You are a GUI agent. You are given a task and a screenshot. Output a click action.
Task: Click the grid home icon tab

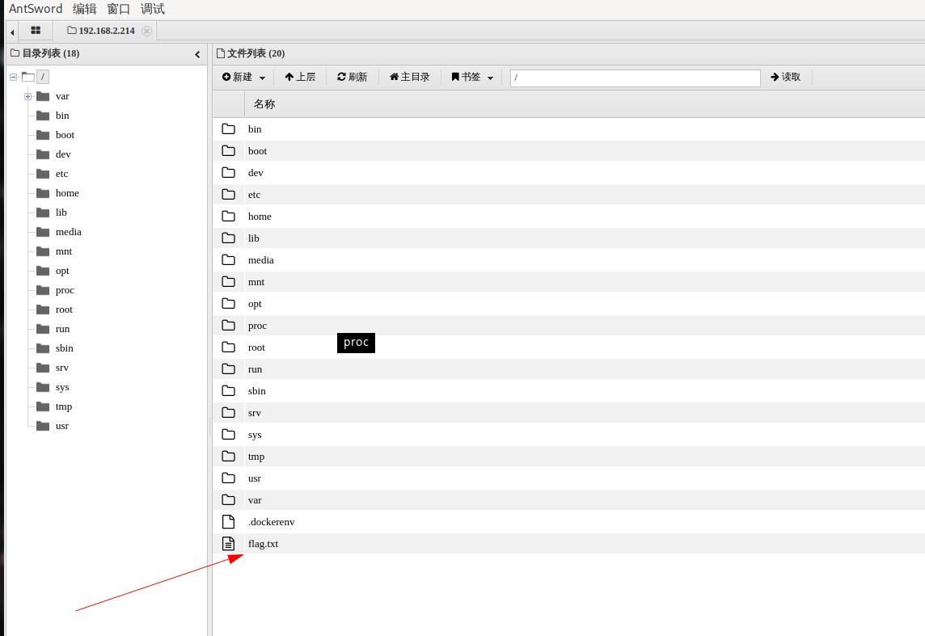tap(36, 31)
